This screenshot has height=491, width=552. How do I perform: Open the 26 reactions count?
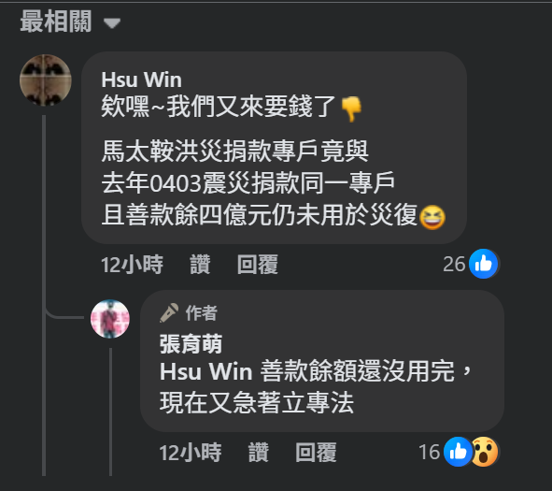click(x=454, y=265)
